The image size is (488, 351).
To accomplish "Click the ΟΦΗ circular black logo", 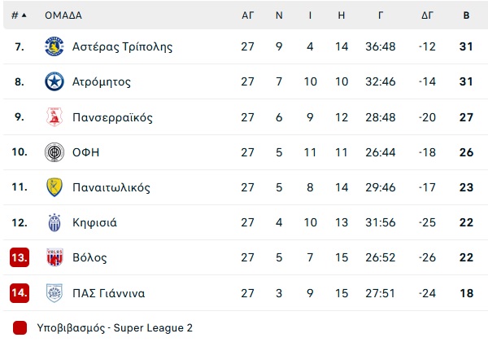I will click(x=54, y=152).
